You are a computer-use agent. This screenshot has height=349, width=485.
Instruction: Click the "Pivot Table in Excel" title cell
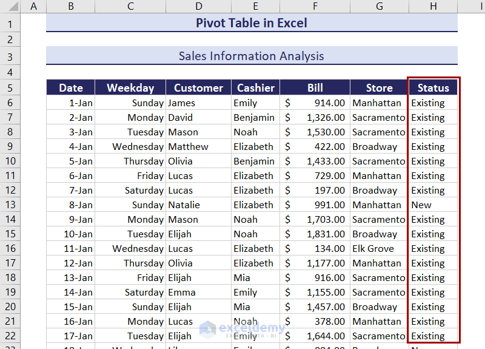[252, 23]
